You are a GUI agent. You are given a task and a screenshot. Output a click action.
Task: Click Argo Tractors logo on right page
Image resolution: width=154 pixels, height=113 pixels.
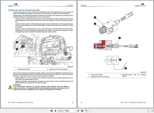140,5
